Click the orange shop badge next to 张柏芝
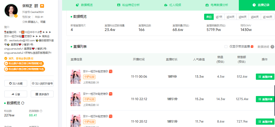The width and height of the screenshot is (275, 127). [x=42, y=6]
